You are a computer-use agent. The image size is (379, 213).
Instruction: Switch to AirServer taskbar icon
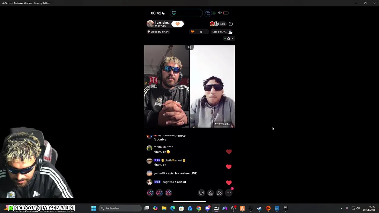pyautogui.click(x=216, y=208)
